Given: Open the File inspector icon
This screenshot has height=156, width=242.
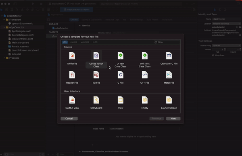Looking at the screenshot, I should [x=215, y=10].
